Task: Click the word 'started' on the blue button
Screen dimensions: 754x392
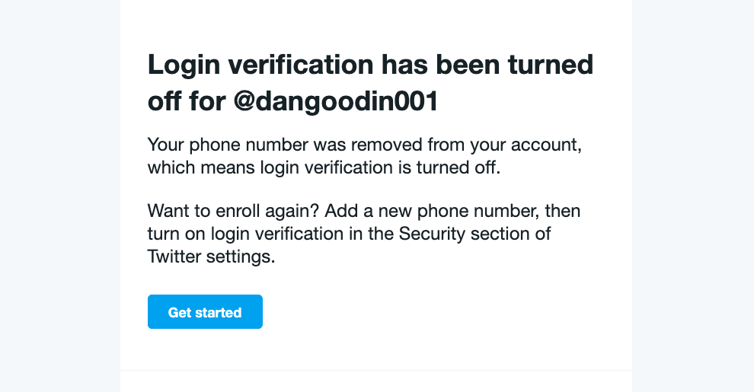Action: point(219,312)
